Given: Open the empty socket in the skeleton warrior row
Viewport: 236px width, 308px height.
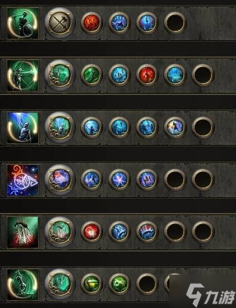Looking at the screenshot, I should tap(175, 23).
